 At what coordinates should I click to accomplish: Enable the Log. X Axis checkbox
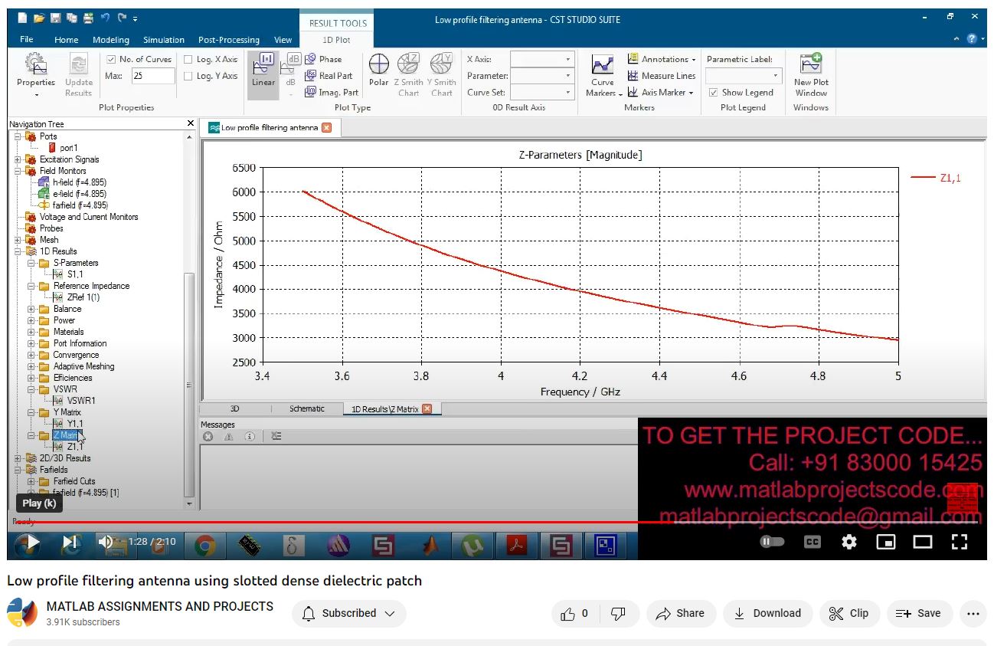(x=188, y=59)
